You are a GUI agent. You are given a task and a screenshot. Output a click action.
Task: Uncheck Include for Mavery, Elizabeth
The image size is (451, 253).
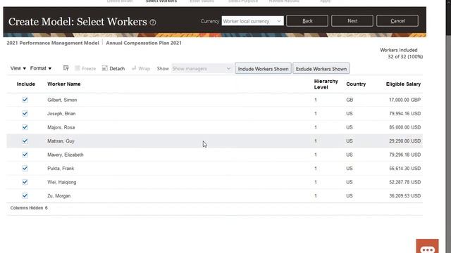25,155
